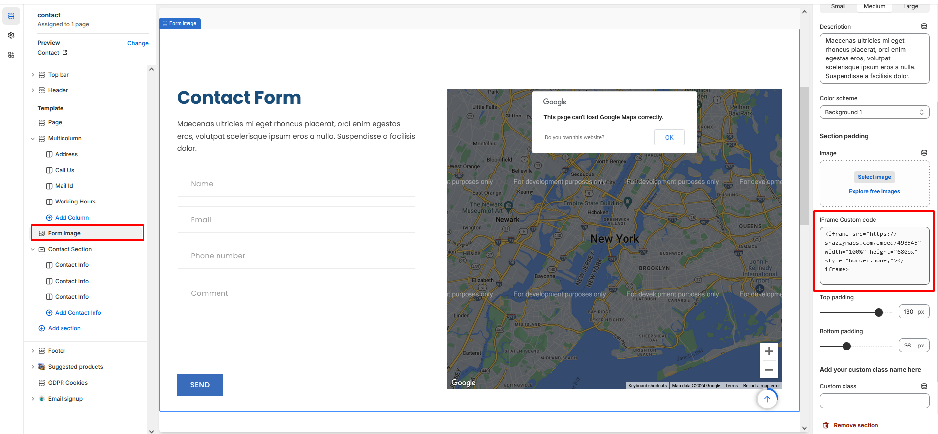Click 'Do you own this website?' link
Viewport: 938px width, 434px height.
click(574, 137)
